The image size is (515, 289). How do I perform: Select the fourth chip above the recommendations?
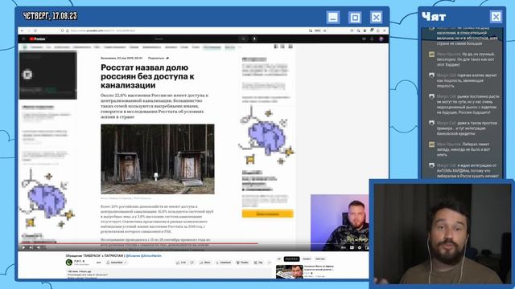(x=320, y=258)
